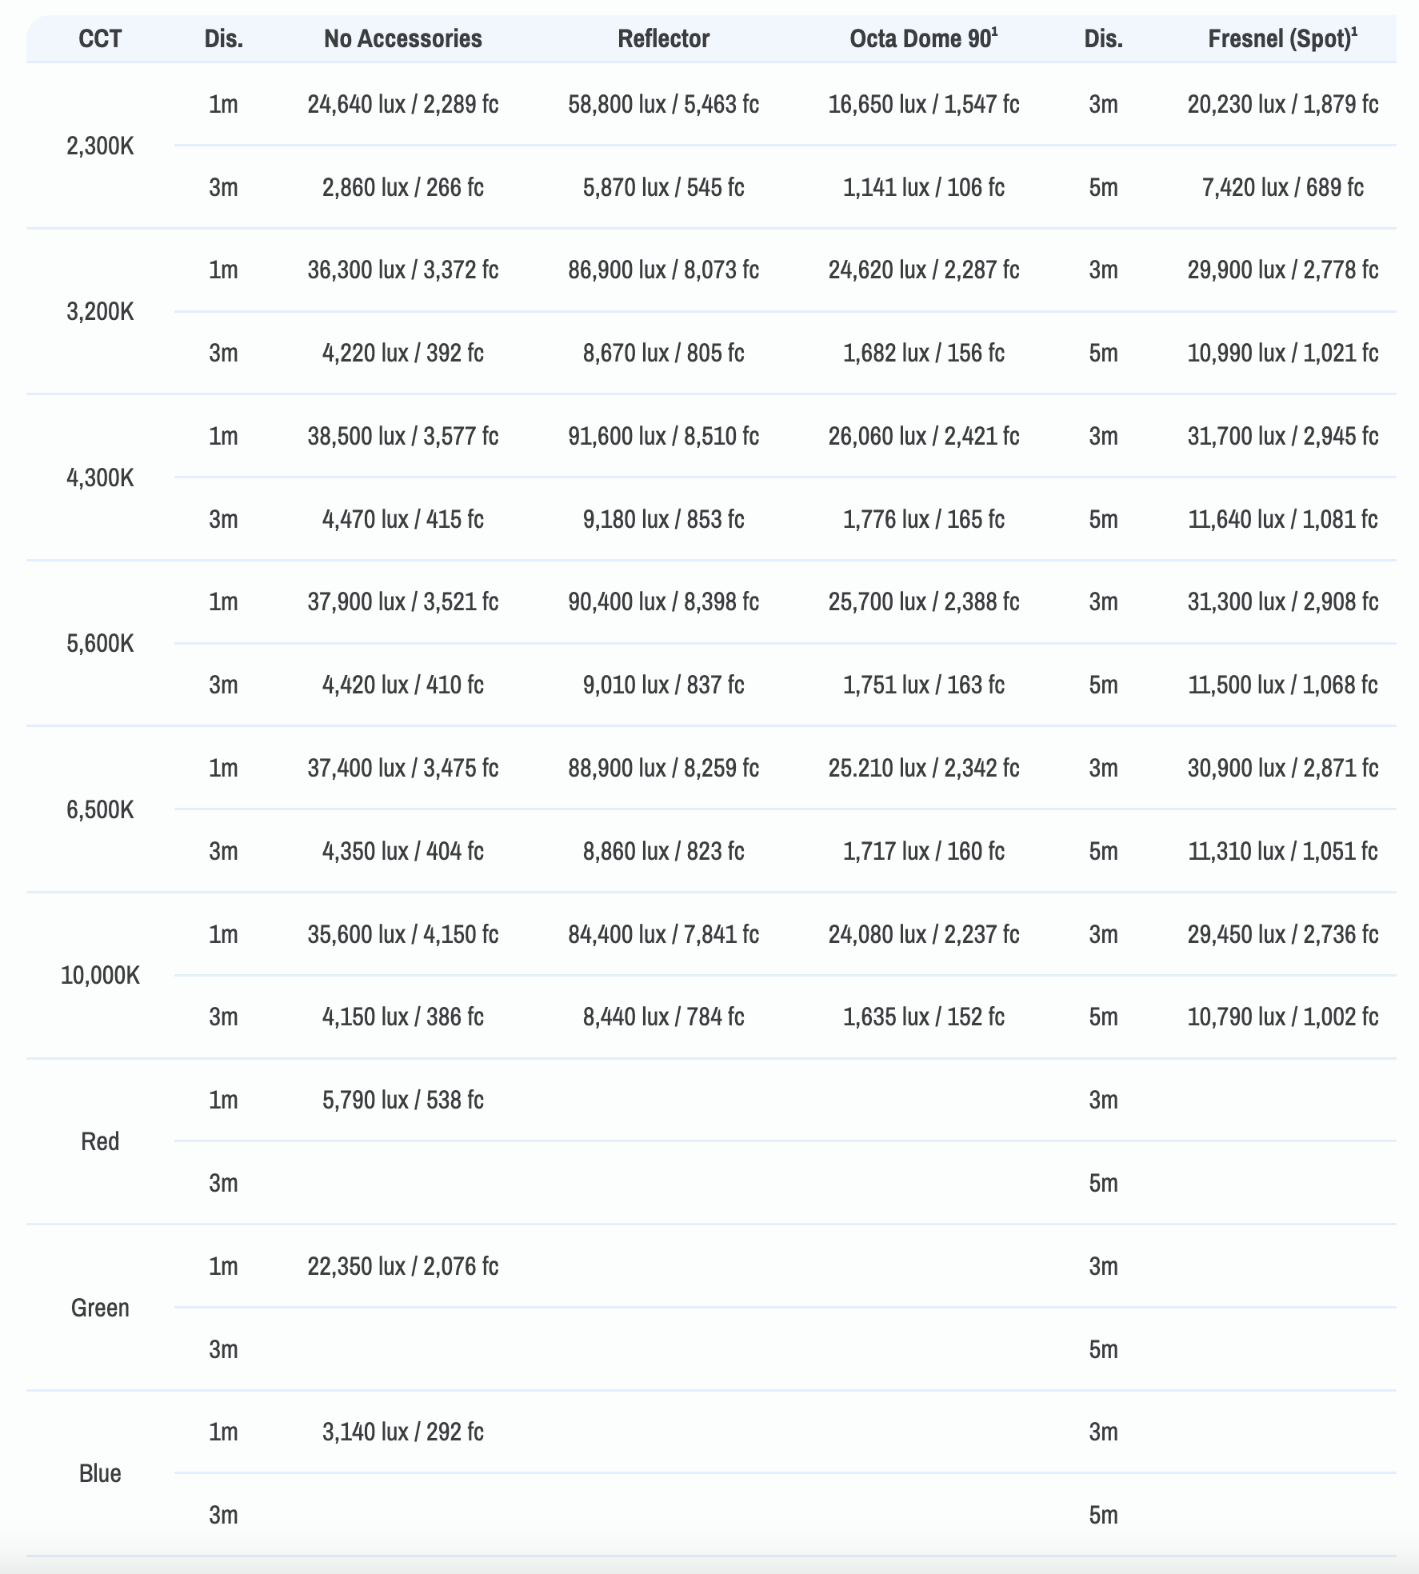The image size is (1419, 1574).
Task: Click the 24,640 lux / 2,289 fc cell
Action: pyautogui.click(x=402, y=104)
